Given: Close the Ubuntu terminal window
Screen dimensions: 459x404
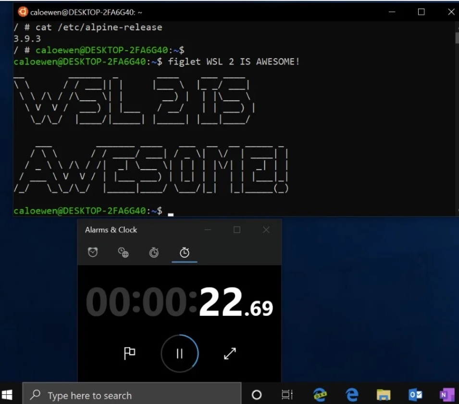Looking at the screenshot, I should [x=451, y=12].
